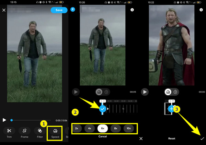Tap Cancel below the speed options
Viewport: 206px width, 145px height.
(x=103, y=136)
